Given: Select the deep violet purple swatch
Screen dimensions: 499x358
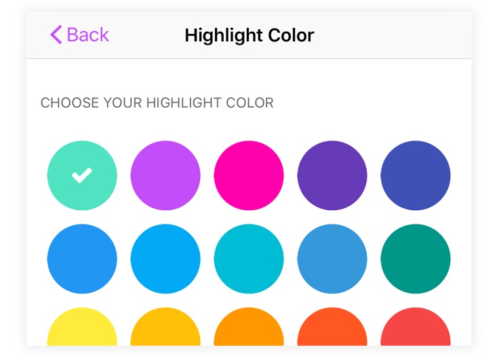Looking at the screenshot, I should click(332, 176).
